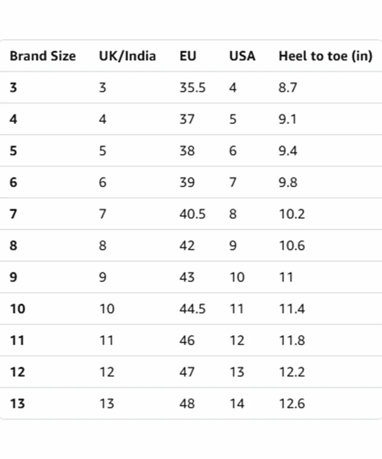Select brand size 13 row label
The image size is (382, 459).
click(x=18, y=404)
